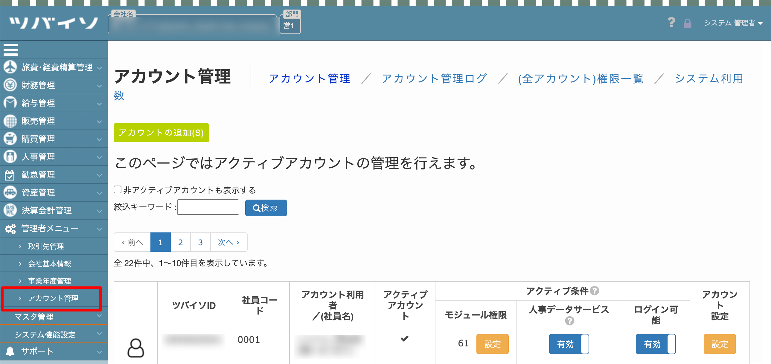Open アカウント管理ログ link
The image size is (771, 364).
coord(434,78)
